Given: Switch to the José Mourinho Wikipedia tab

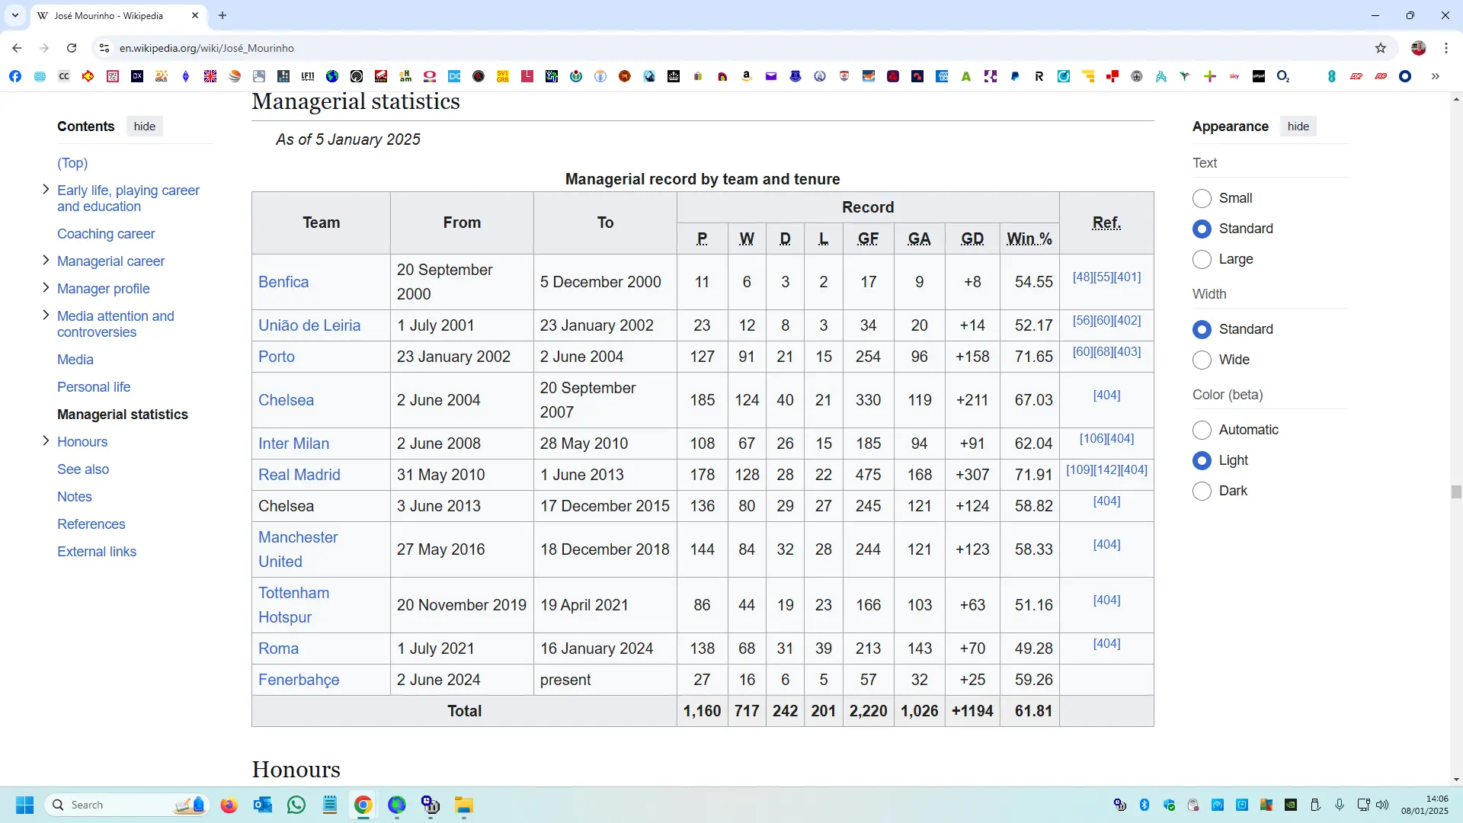Looking at the screenshot, I should [109, 15].
